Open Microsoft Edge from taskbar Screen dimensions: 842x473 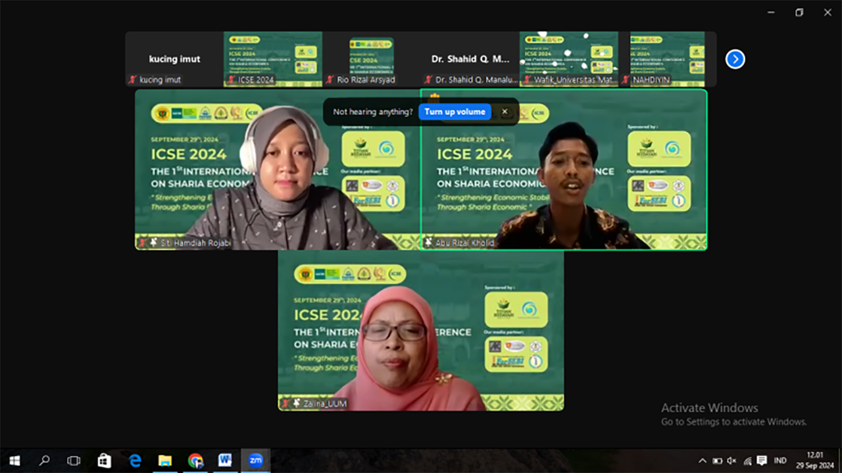[x=135, y=461]
